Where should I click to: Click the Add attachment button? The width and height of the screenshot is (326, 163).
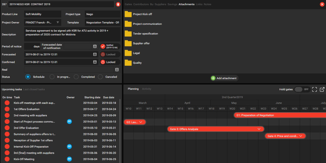[224, 78]
